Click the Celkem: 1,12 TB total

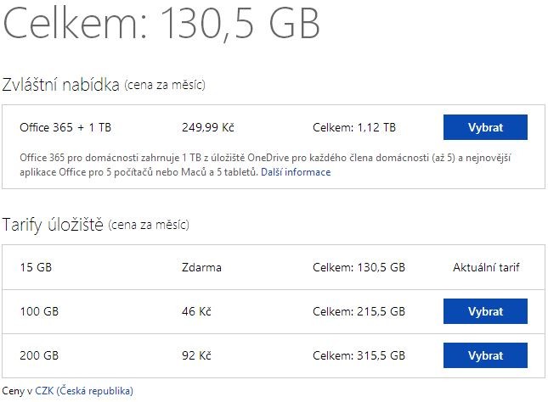click(354, 127)
